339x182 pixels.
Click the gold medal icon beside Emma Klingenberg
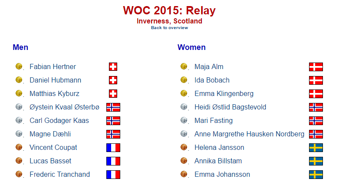[184, 93]
